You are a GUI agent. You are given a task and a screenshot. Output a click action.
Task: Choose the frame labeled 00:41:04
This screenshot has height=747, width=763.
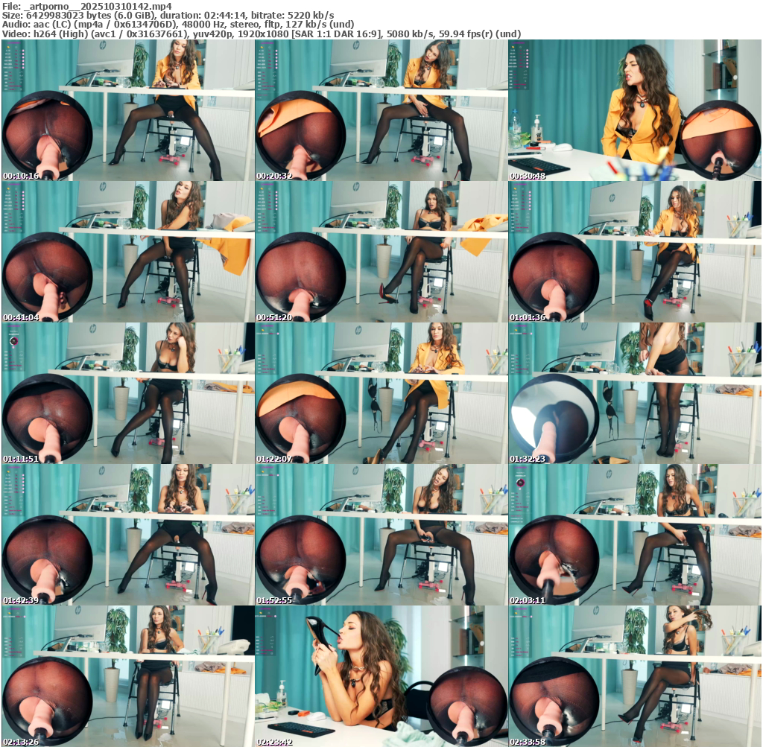pos(128,252)
